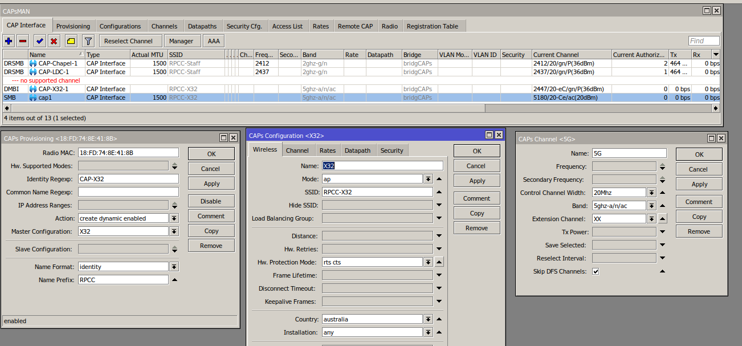The image size is (742, 346).
Task: Open the Master Configuration dropdown
Action: [x=174, y=231]
